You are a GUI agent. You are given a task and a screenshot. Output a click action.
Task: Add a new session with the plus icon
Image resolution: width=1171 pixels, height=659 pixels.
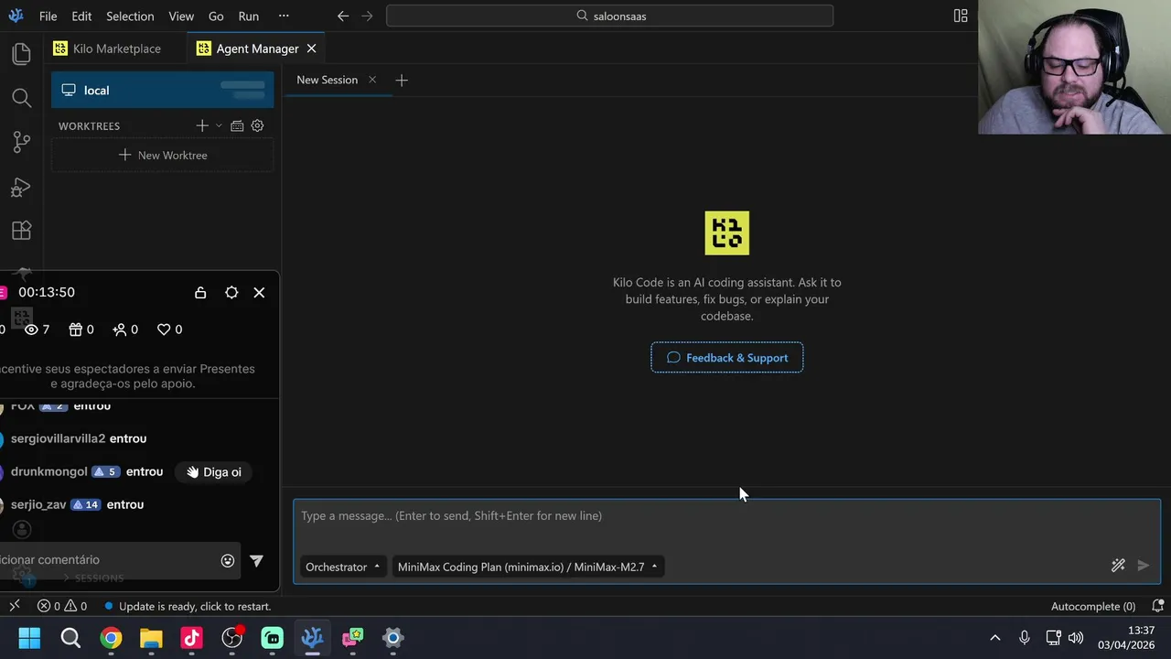click(402, 80)
